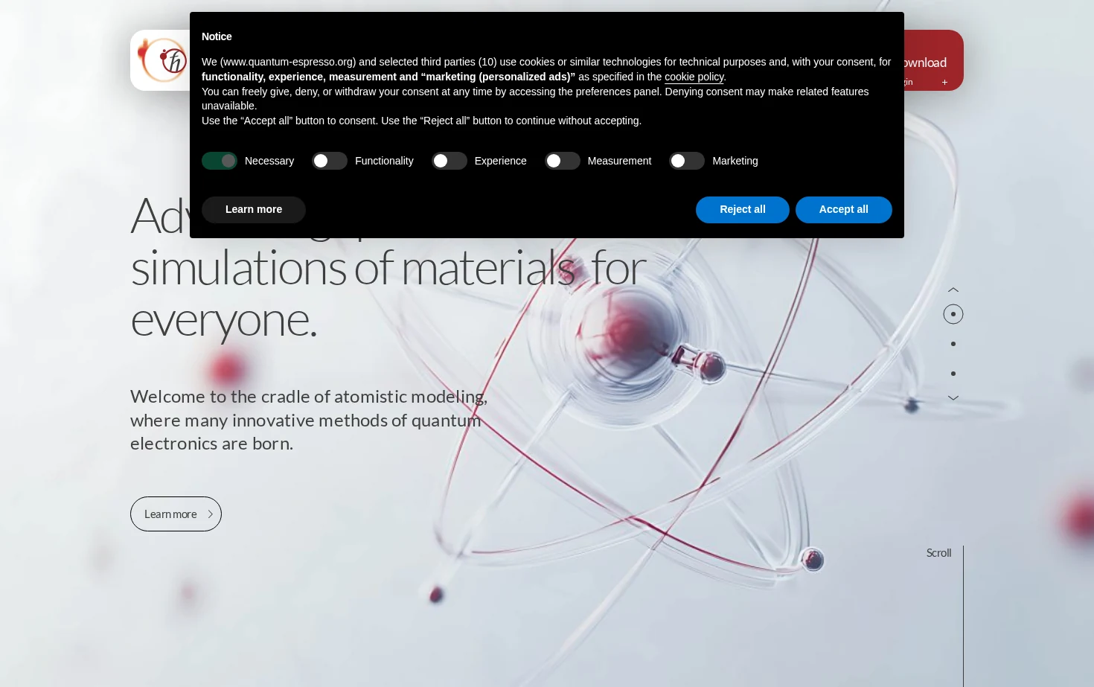The width and height of the screenshot is (1094, 687).
Task: Click the Scroll label
Action: (938, 553)
